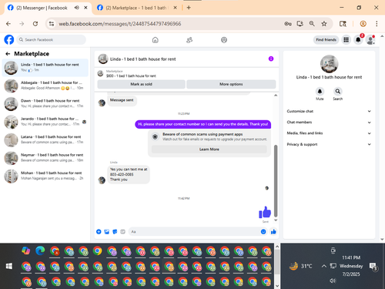
Task: Open Microsoft Edge from taskbar
Action: pyautogui.click(x=40, y=250)
